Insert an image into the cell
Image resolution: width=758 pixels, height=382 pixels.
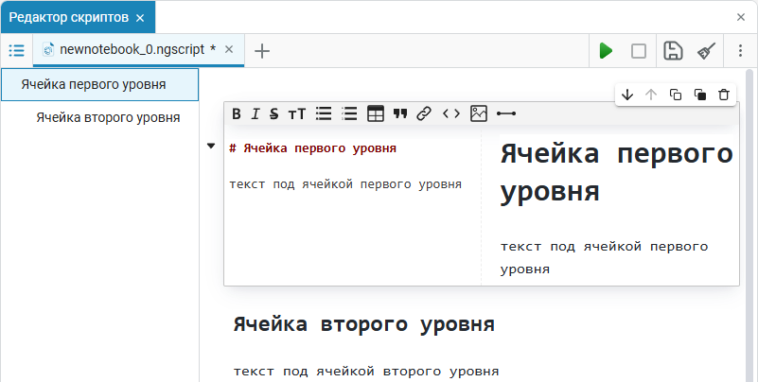coord(479,113)
